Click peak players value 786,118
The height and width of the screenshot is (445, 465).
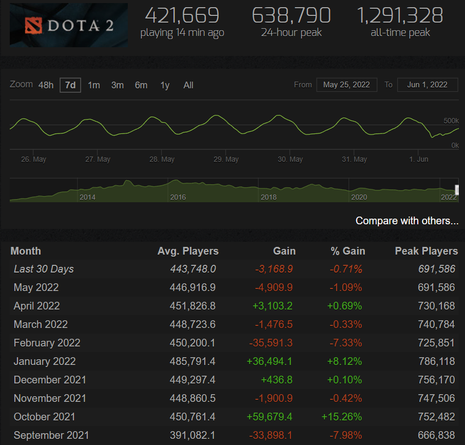coord(437,361)
